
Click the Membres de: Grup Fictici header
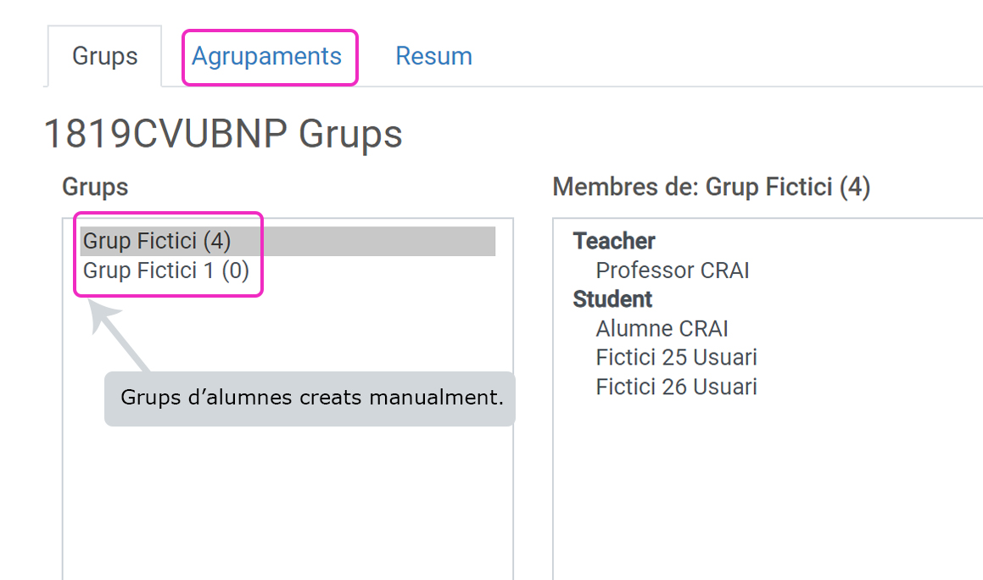point(711,187)
